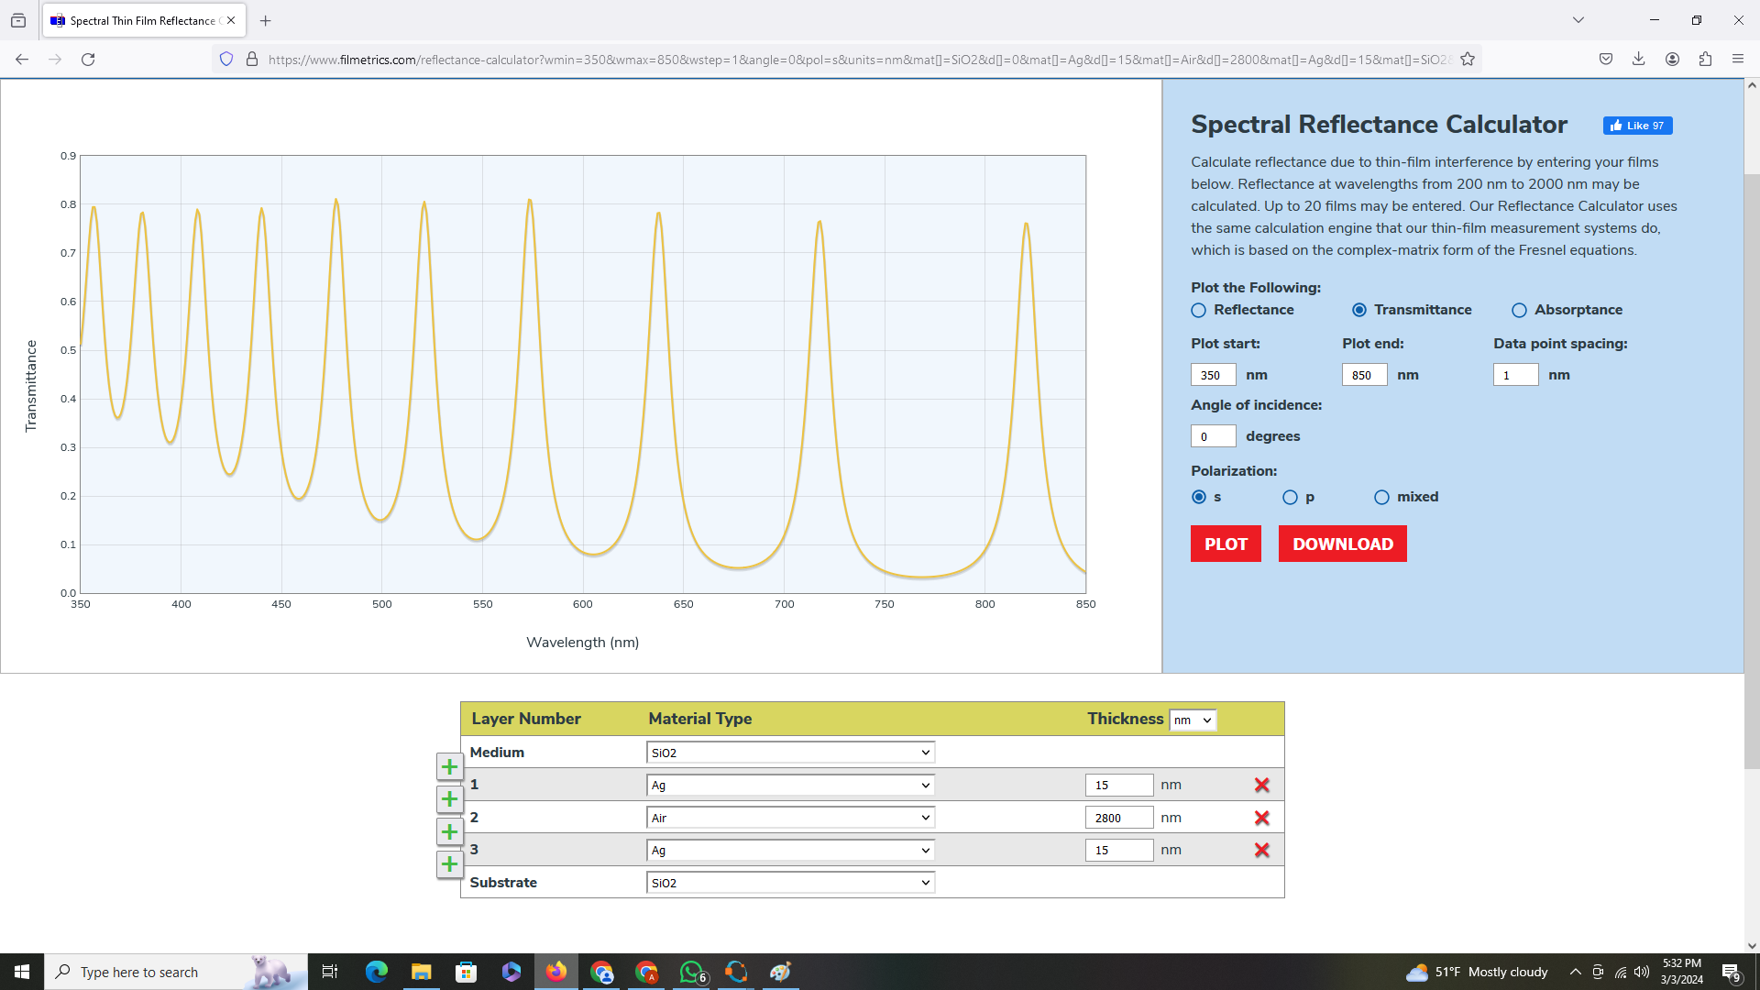Reload the reflectance calculator page
Viewport: 1760px width, 990px height.
88,59
